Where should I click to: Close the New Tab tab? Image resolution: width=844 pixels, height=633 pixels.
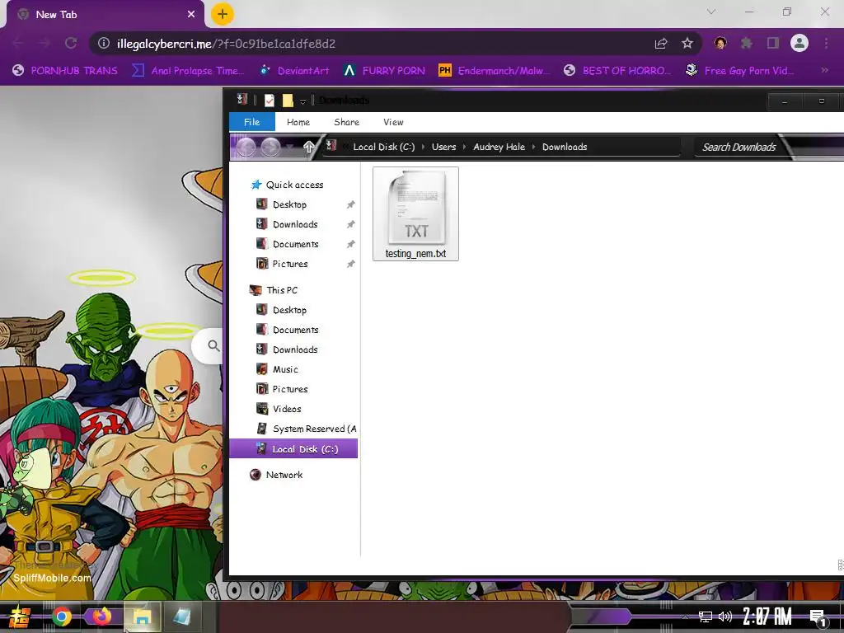(x=191, y=15)
